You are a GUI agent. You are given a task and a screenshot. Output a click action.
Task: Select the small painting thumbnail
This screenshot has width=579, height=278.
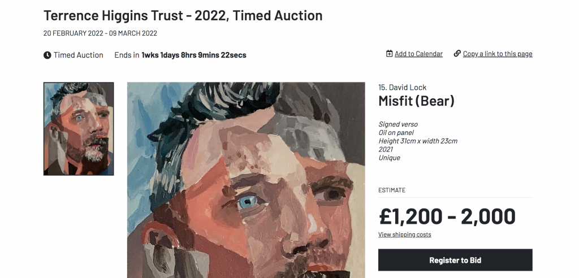79,129
